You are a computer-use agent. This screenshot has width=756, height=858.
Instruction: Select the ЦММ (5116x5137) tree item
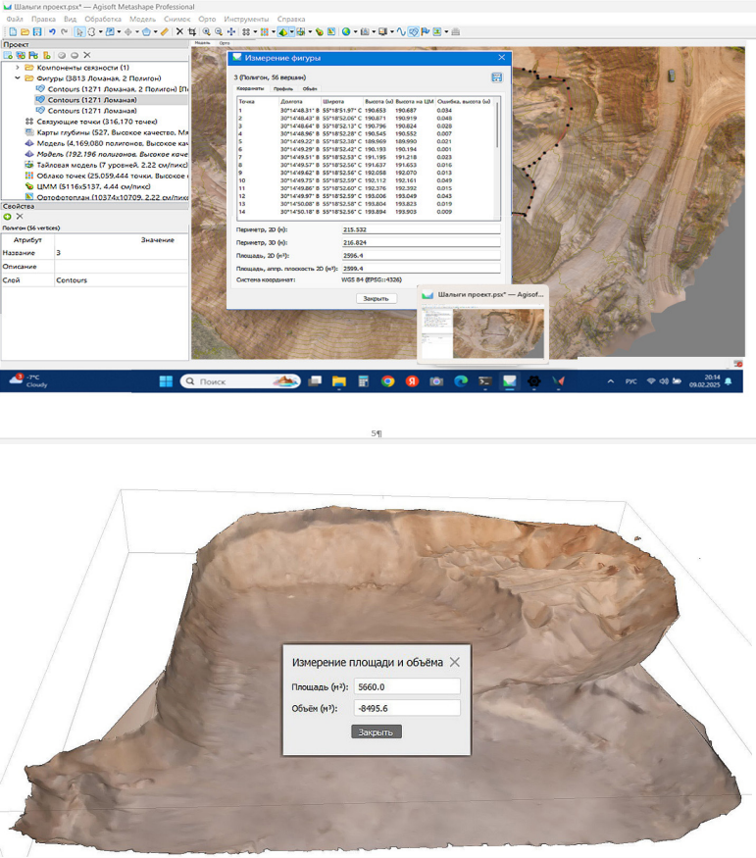tap(87, 186)
